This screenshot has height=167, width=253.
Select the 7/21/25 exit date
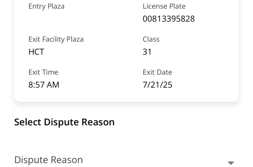tap(157, 85)
